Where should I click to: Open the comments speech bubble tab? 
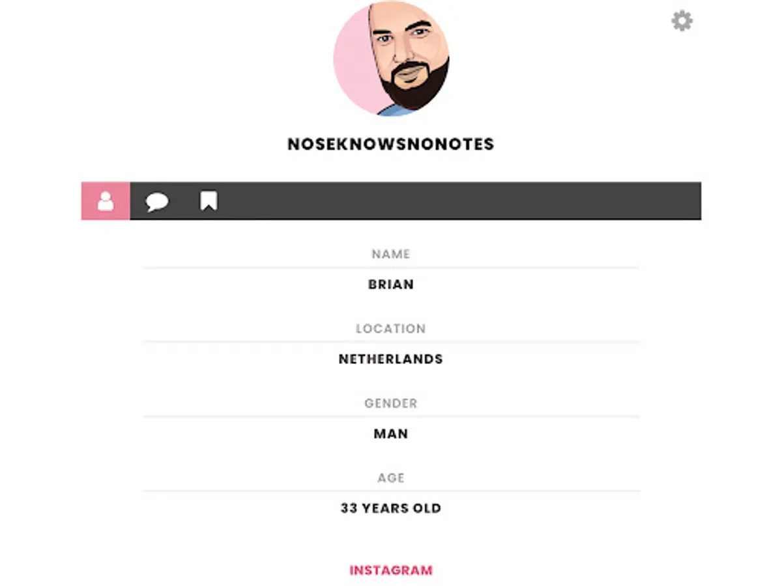[157, 202]
